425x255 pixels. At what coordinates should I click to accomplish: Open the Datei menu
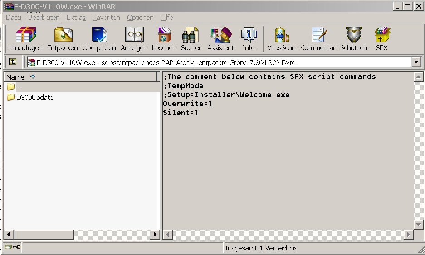(x=14, y=18)
